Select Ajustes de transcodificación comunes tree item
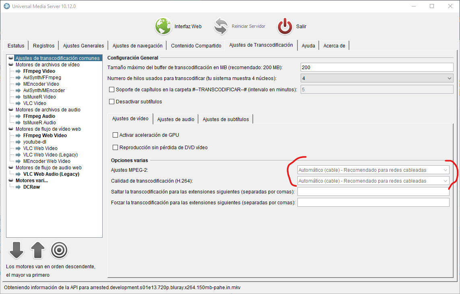Image resolution: width=460 pixels, height=294 pixels. click(58, 58)
